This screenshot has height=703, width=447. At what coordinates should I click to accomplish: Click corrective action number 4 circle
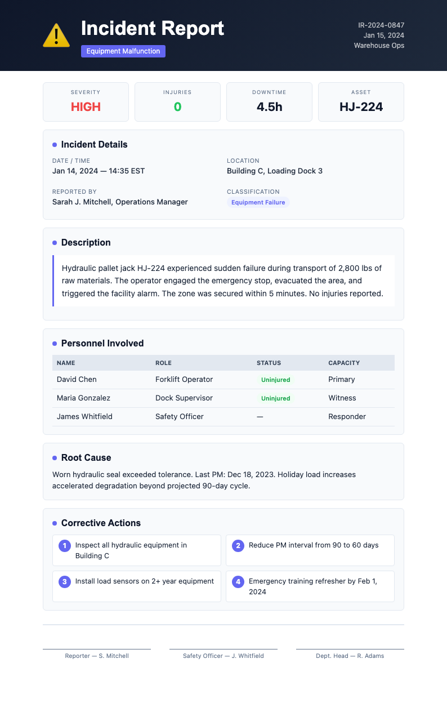[238, 581]
